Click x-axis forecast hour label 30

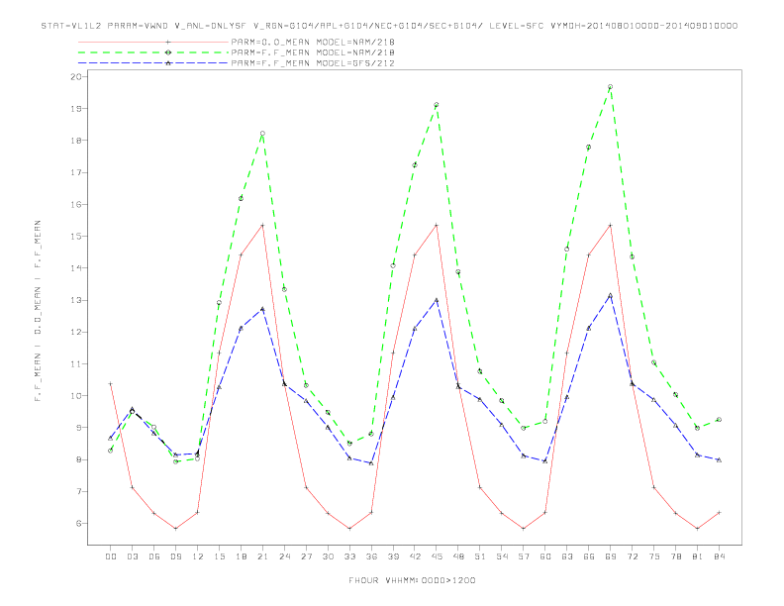[328, 556]
